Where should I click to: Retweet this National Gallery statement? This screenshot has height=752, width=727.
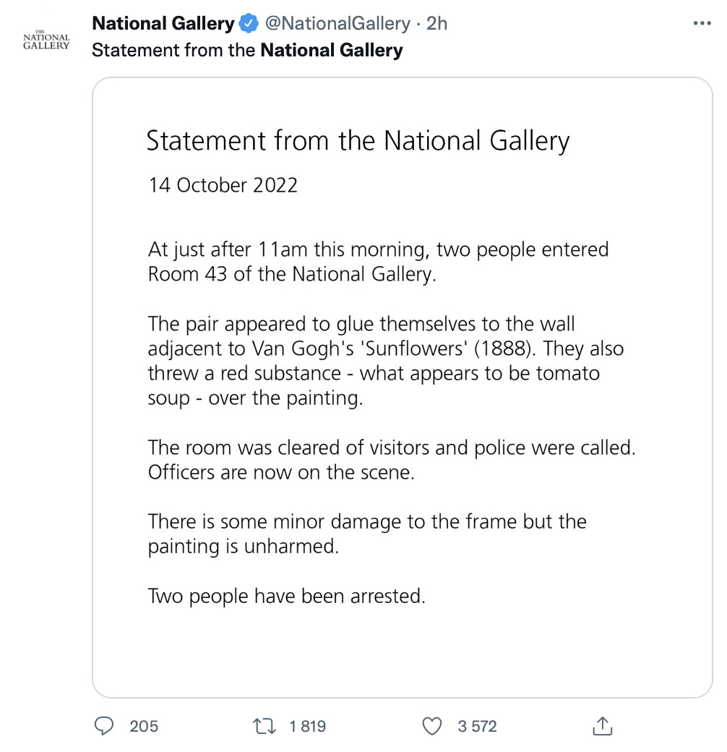click(264, 726)
